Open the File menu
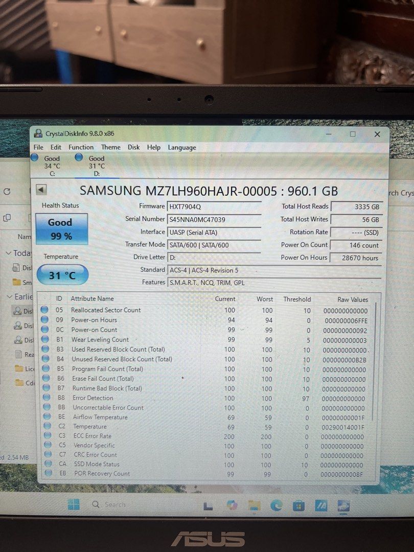Image resolution: width=414 pixels, height=552 pixels. pyautogui.click(x=38, y=147)
